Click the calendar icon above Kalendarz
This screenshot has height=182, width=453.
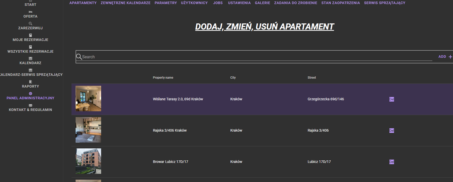pyautogui.click(x=30, y=59)
